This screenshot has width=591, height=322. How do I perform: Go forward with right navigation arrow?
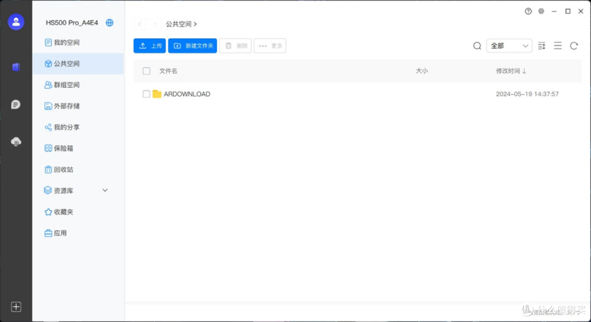155,24
